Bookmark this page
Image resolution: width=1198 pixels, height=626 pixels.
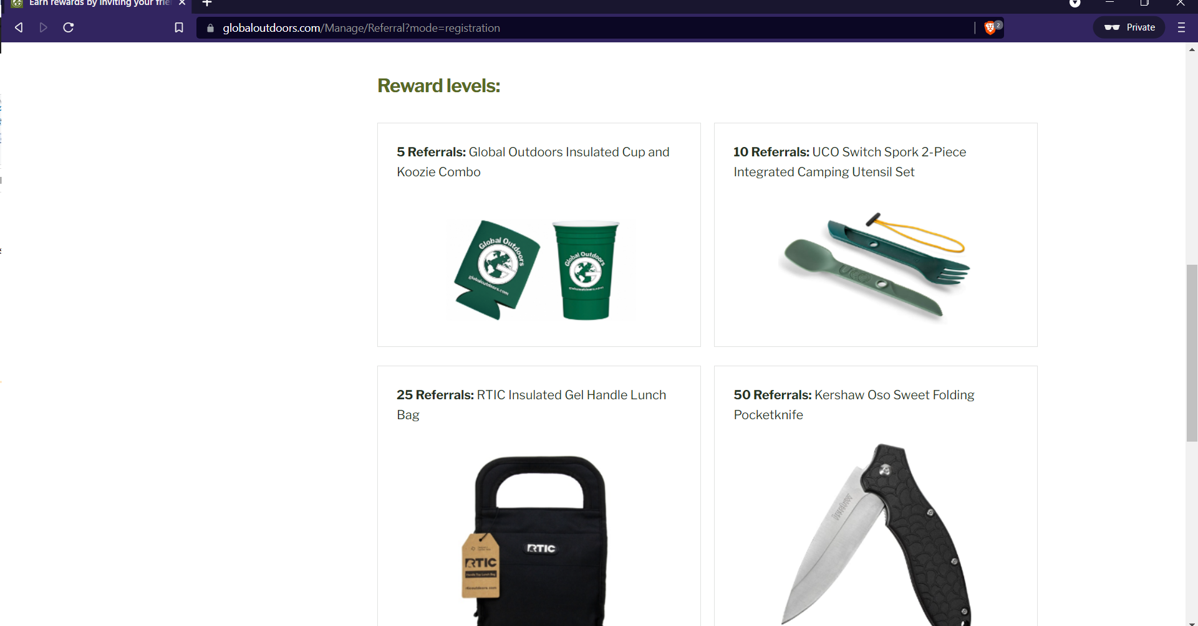tap(179, 27)
